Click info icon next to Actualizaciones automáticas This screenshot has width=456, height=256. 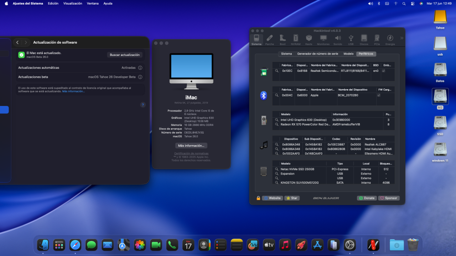click(140, 68)
